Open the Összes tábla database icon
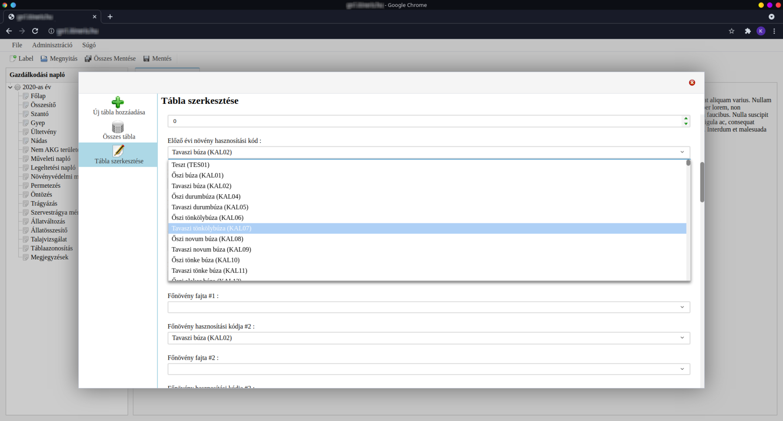 tap(118, 127)
